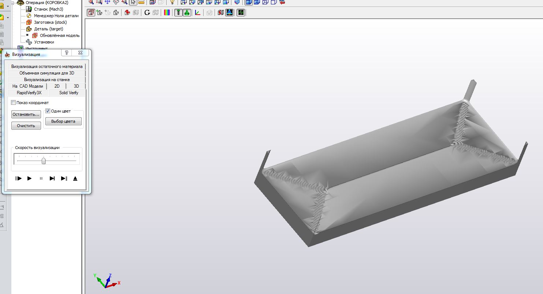
Task: Click the light bulb icon in top toolbar
Action: click(172, 2)
